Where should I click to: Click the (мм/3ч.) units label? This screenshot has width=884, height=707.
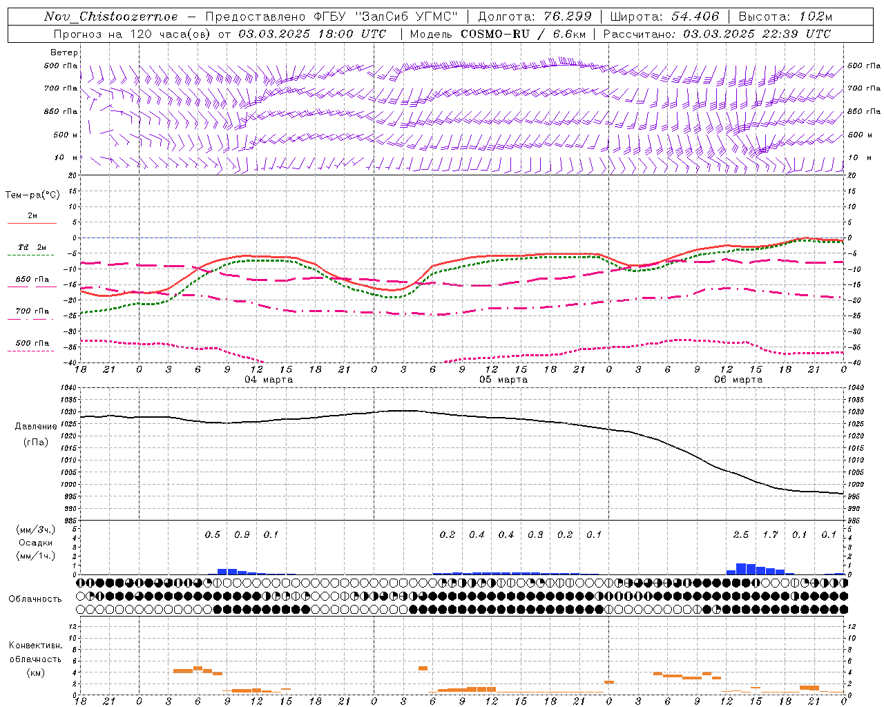(x=36, y=530)
